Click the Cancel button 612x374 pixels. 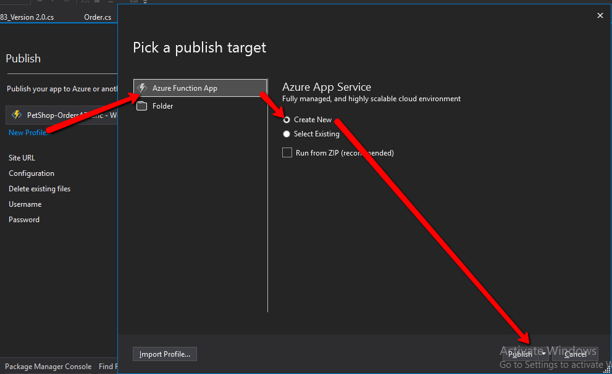click(x=575, y=354)
